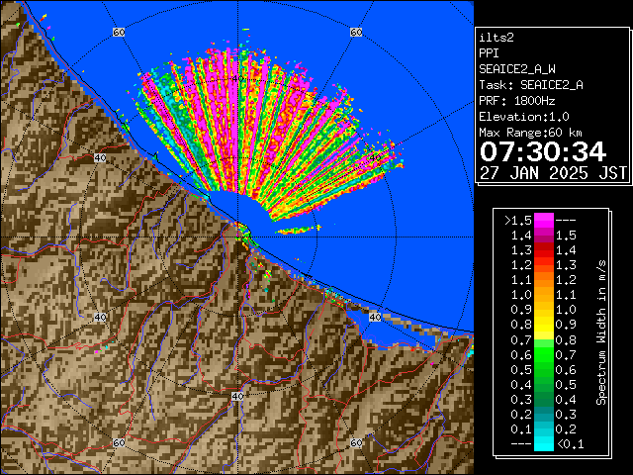Click the '27 JAN 2025 JST' date

click(x=553, y=173)
